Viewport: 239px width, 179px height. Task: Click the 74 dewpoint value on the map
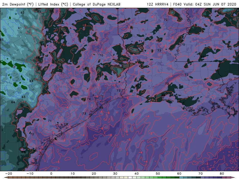click(x=88, y=99)
